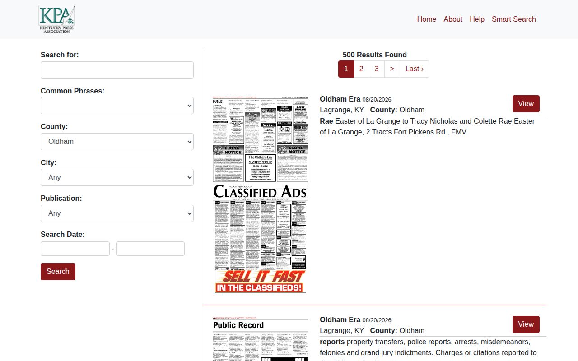578x361 pixels.
Task: Click the start Search Date field
Action: pyautogui.click(x=75, y=249)
